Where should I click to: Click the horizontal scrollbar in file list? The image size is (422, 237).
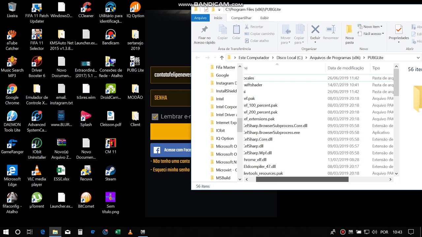(x=302, y=179)
